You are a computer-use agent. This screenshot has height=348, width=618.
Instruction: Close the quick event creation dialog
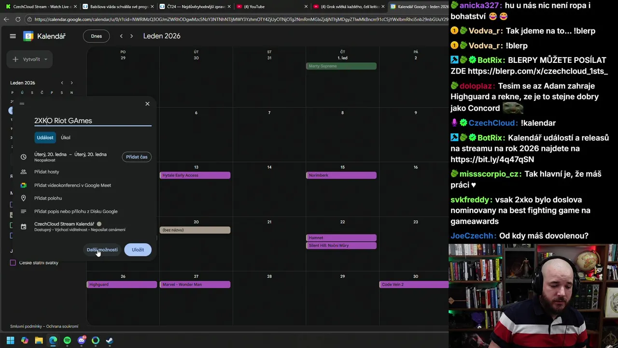coord(147,103)
